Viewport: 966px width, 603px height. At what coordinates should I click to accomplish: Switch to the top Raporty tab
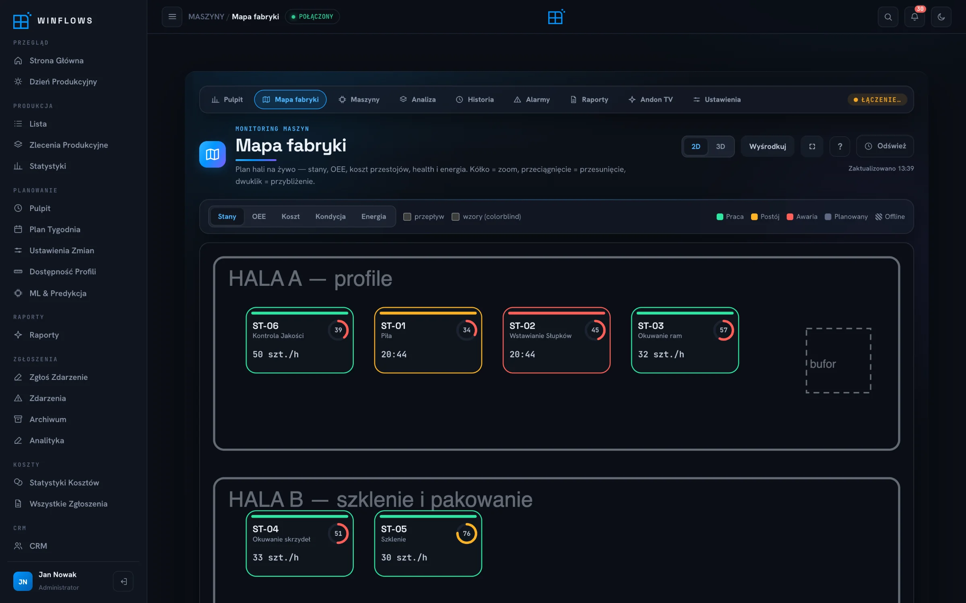[x=589, y=99]
